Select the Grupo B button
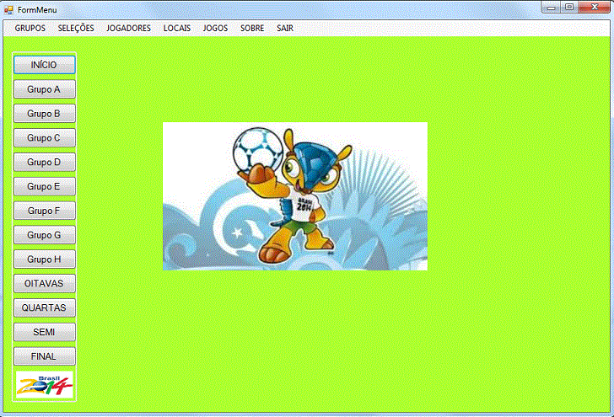 pos(44,114)
